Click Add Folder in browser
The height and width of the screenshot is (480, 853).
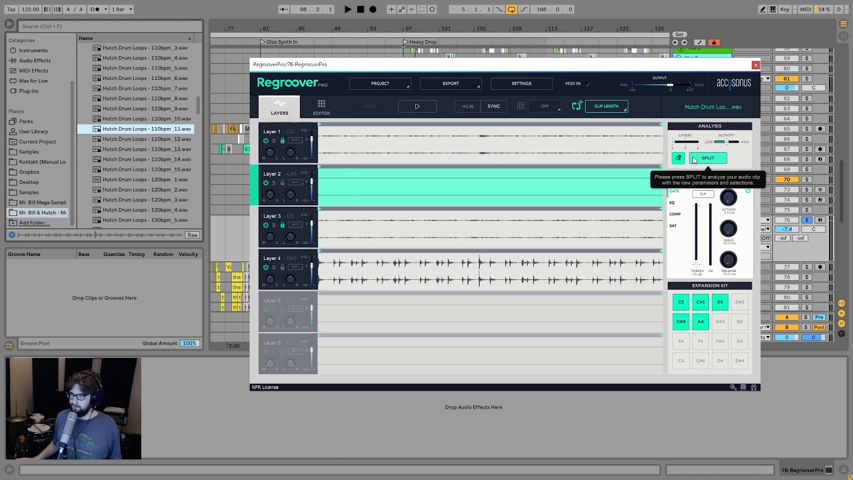tap(34, 223)
